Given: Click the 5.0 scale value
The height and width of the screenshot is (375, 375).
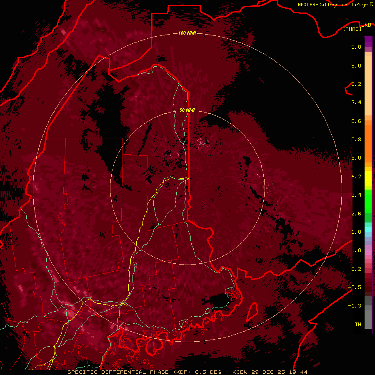Looking at the screenshot, I should click(x=356, y=158).
